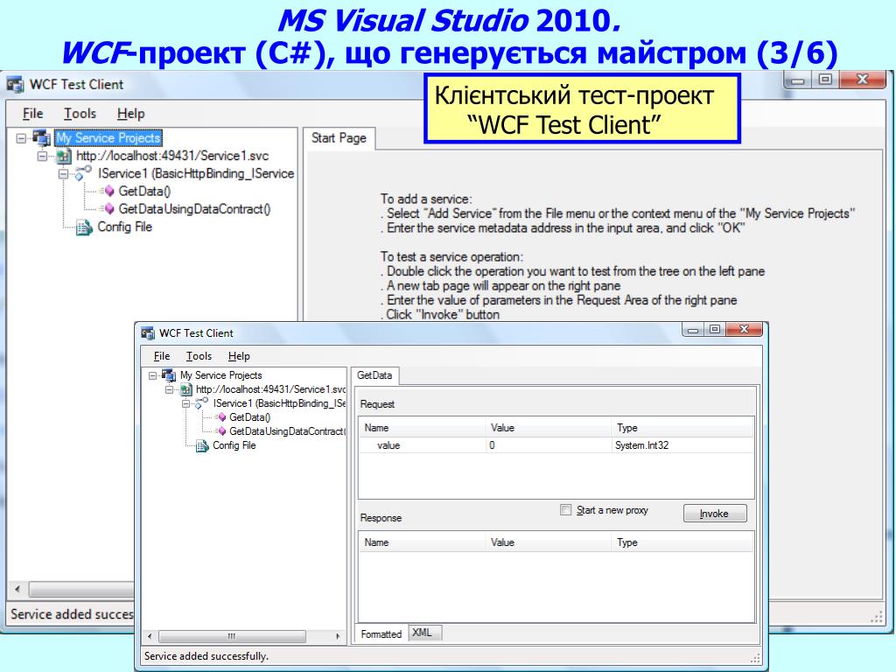Collapse My Service Projects node in front window

pyautogui.click(x=152, y=375)
